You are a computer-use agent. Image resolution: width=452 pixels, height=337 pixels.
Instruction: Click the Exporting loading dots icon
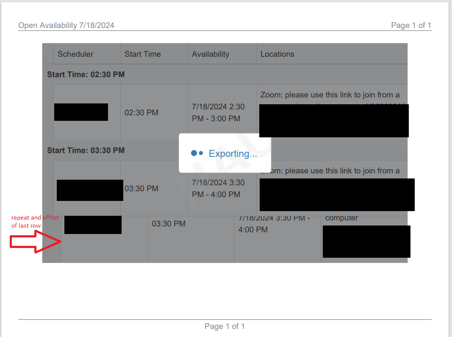click(197, 153)
